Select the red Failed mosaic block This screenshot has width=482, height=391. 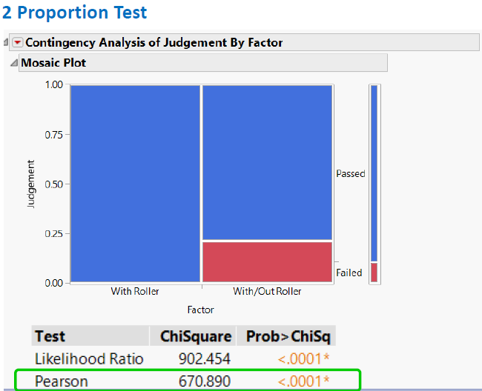click(268, 262)
